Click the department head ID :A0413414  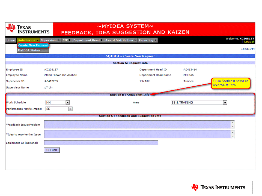pos(190,69)
